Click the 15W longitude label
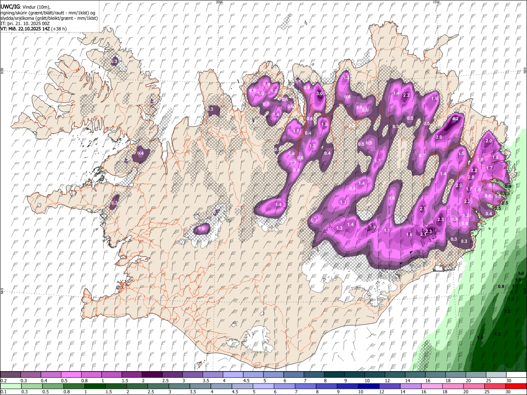This screenshot has height=395, width=527. 436,2
